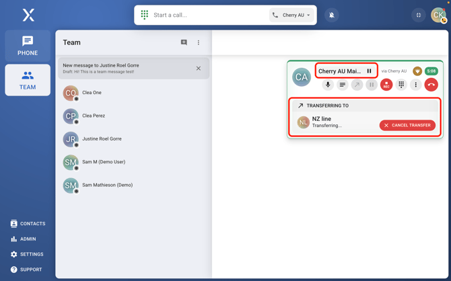Open the Team panel three-dot menu
The image size is (451, 281).
[199, 42]
